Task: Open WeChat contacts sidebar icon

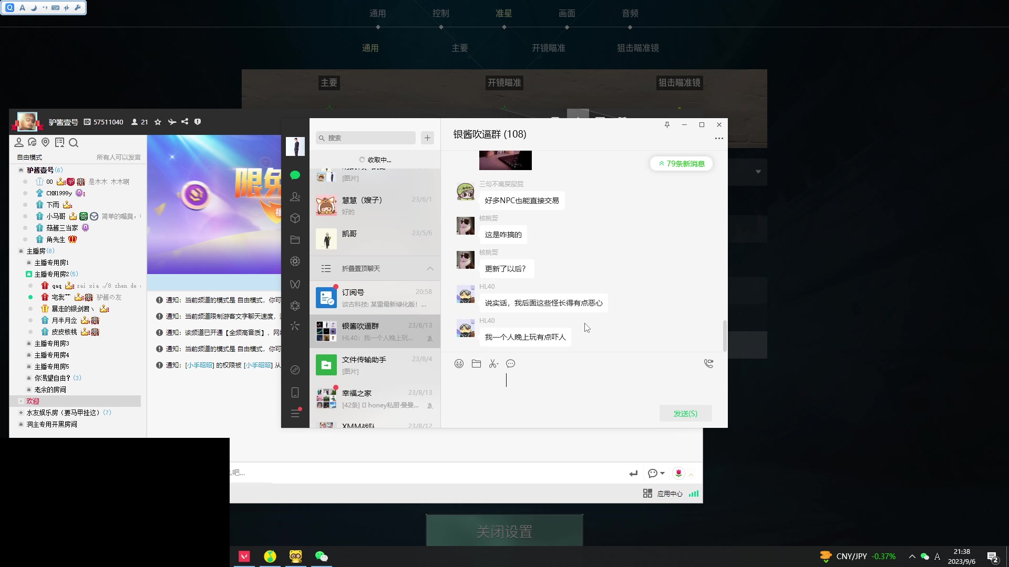Action: click(295, 197)
